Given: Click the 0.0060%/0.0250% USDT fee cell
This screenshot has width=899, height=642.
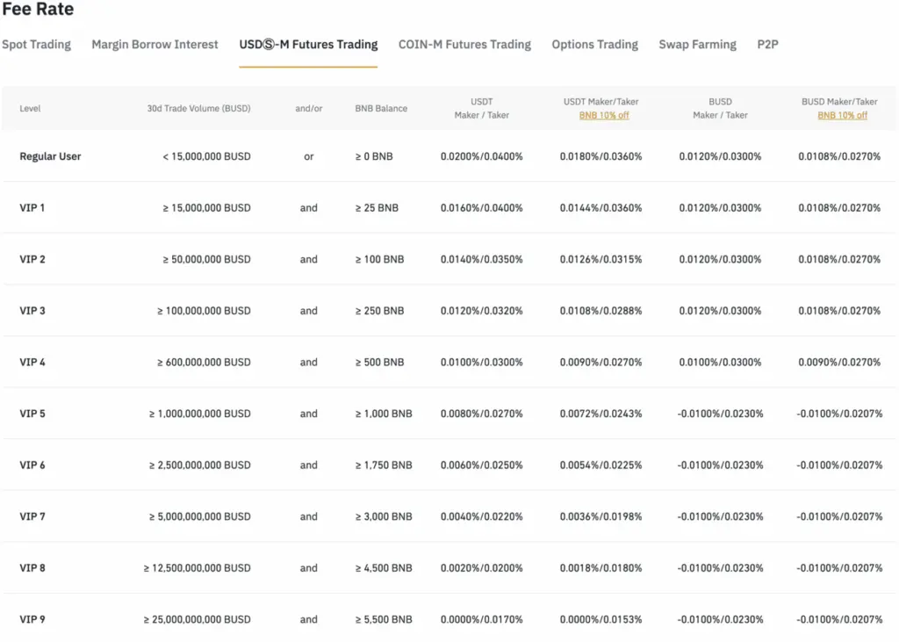Looking at the screenshot, I should tap(482, 465).
